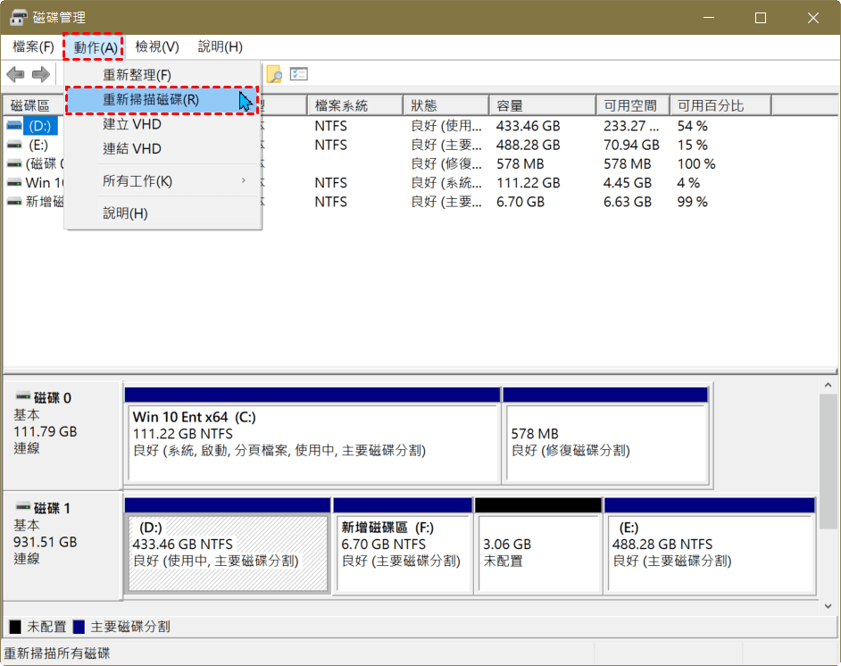Image resolution: width=841 pixels, height=666 pixels.
Task: Click the Win 10 volume drive icon in list
Action: click(x=14, y=183)
